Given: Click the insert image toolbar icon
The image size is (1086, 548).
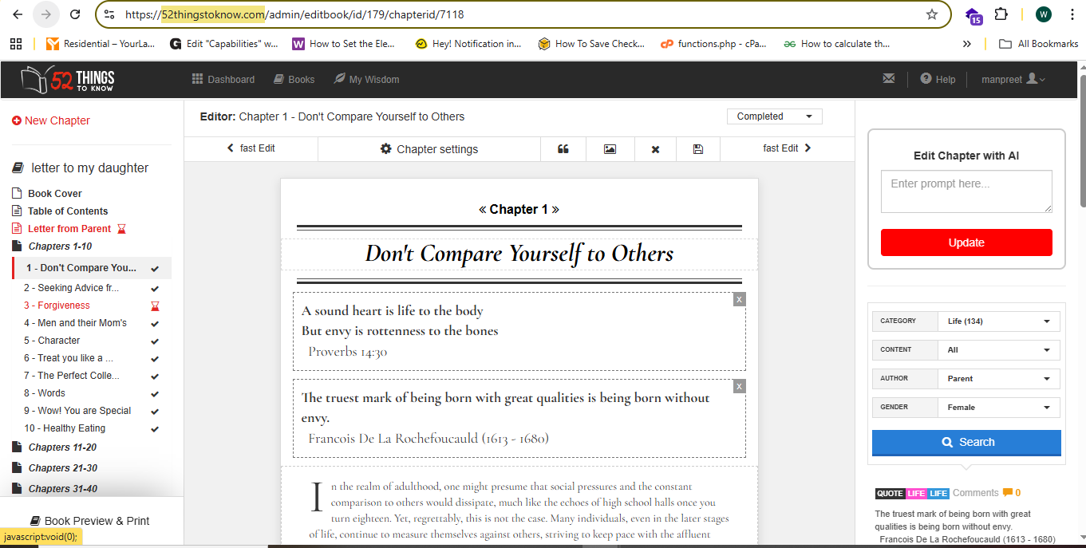Looking at the screenshot, I should tap(610, 149).
